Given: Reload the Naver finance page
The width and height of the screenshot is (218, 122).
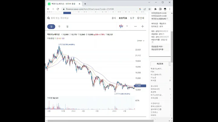Looking at the screenshot, I should click(x=58, y=9).
